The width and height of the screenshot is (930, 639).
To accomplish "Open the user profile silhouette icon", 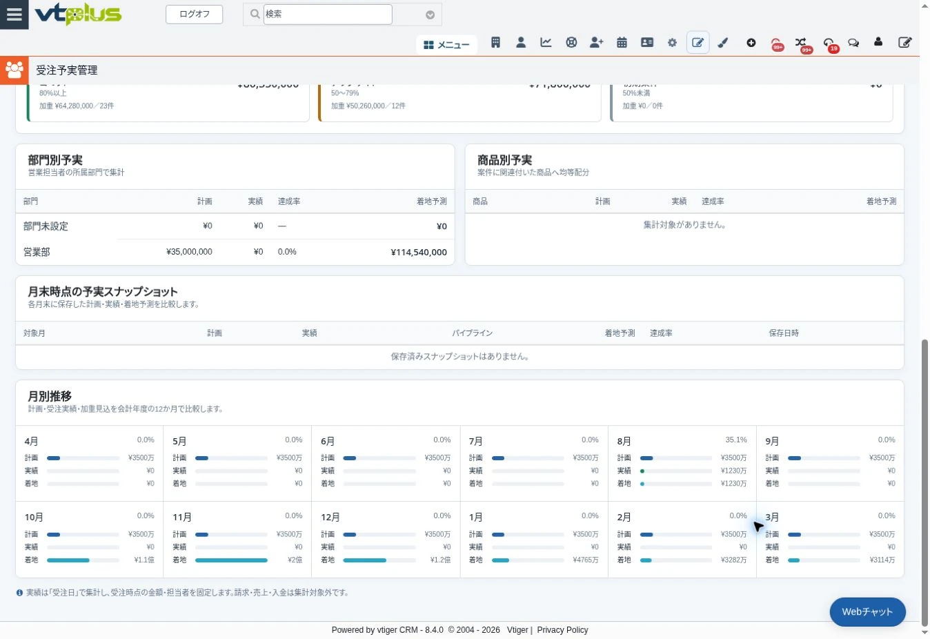I will point(878,42).
